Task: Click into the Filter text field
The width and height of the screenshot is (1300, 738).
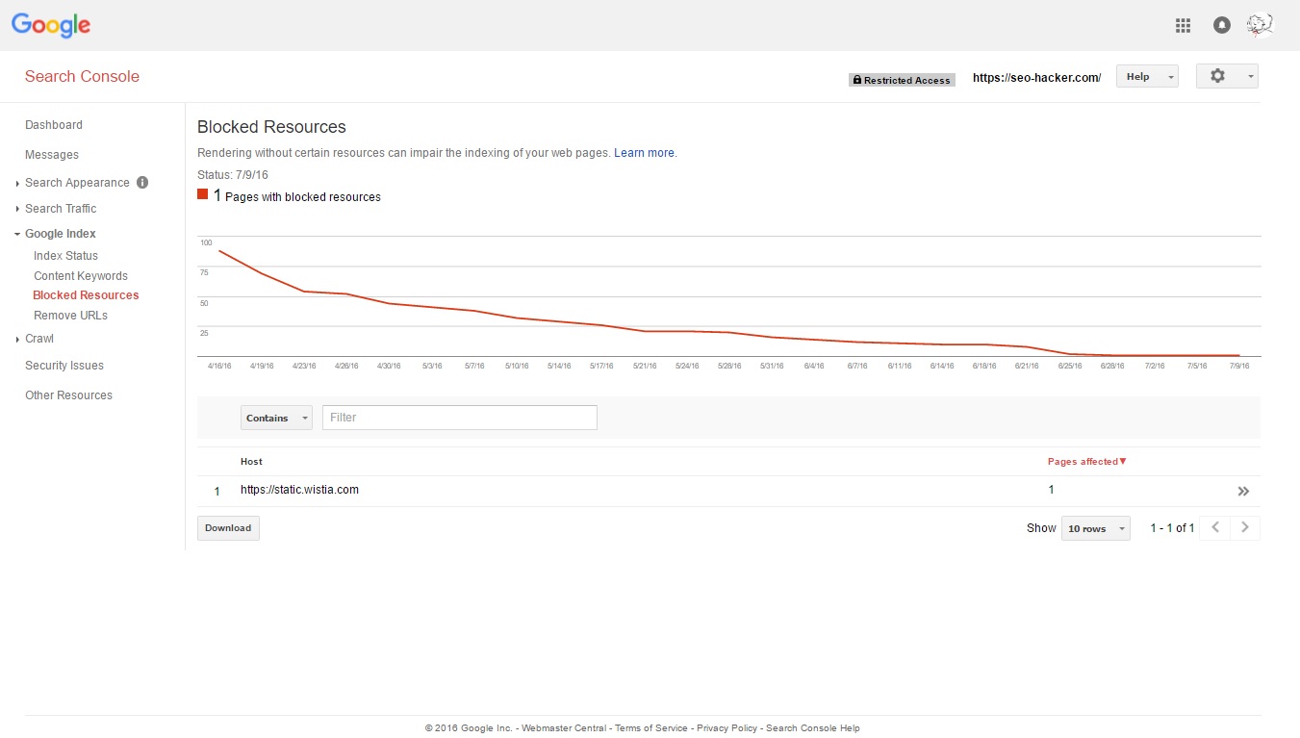Action: coord(459,418)
